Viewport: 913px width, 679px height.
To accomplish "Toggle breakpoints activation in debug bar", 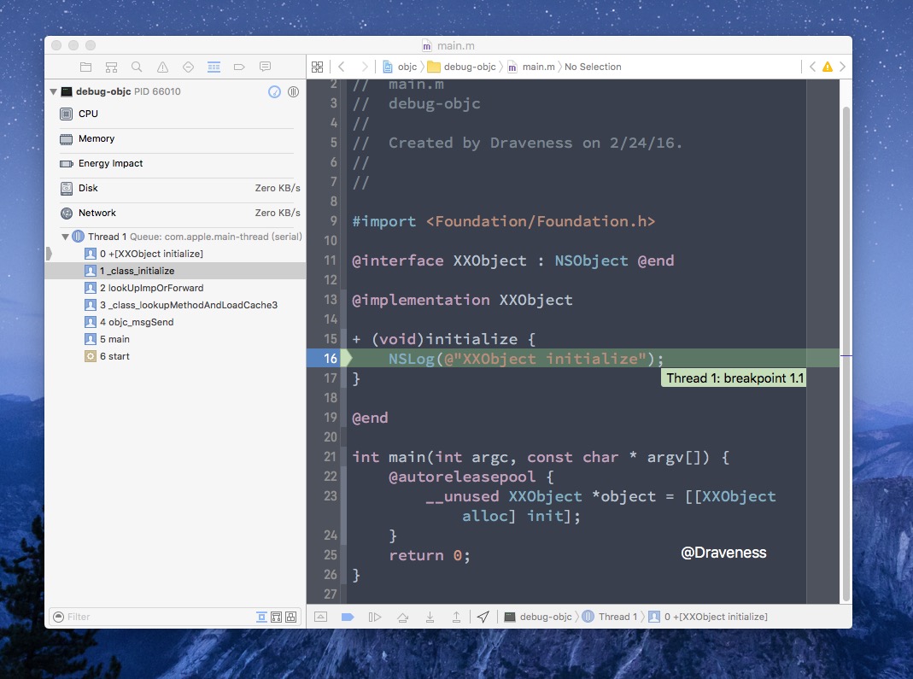I will click(348, 617).
